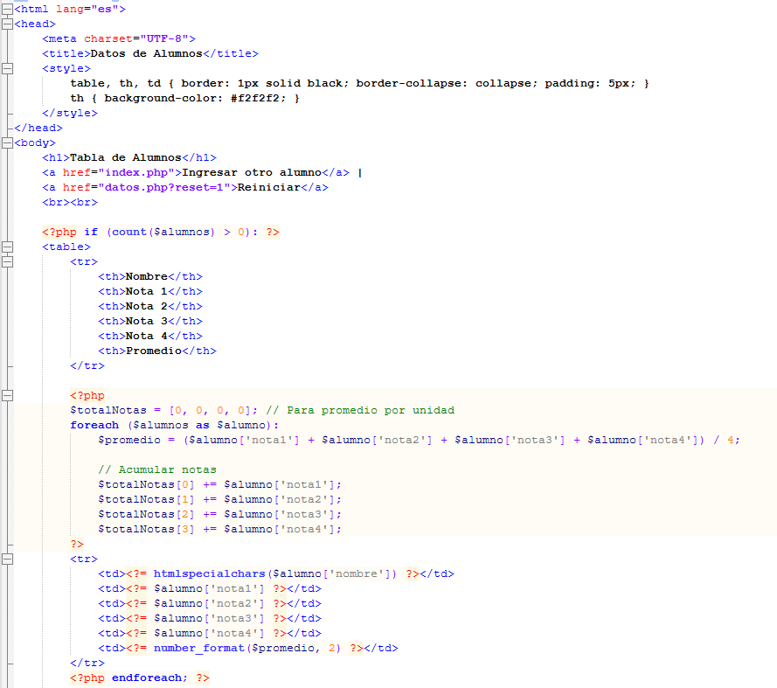
Task: Collapse the body section fold marker
Action: click(7, 142)
